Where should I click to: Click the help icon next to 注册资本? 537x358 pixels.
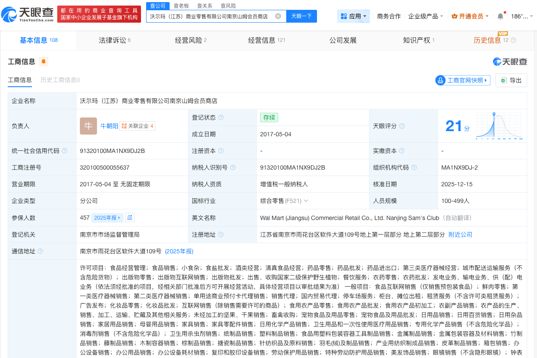coord(221,151)
